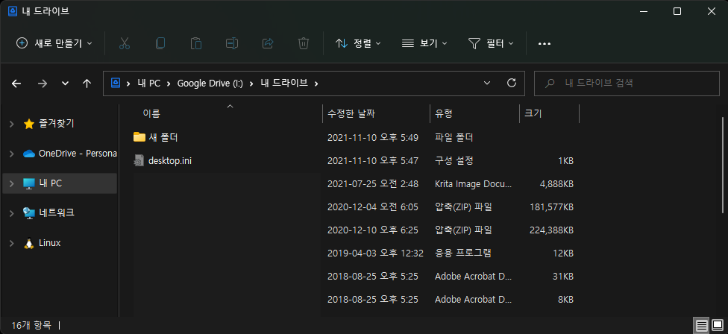
Task: Click the 224,388KB size cell
Action: click(551, 230)
